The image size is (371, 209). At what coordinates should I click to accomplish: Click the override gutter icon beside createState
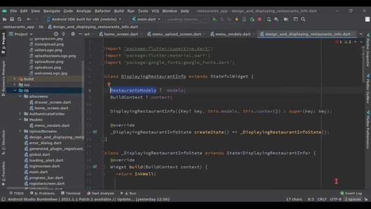click(94, 132)
